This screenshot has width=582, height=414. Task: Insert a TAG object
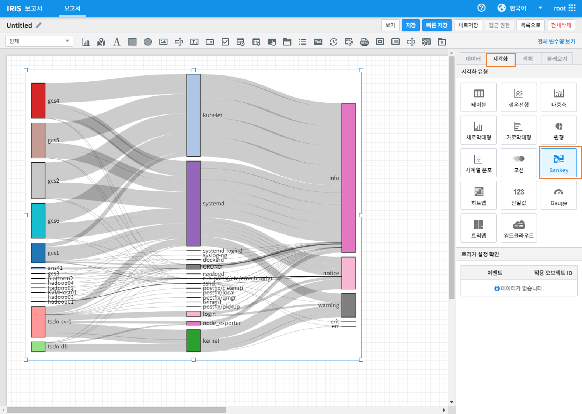click(318, 42)
